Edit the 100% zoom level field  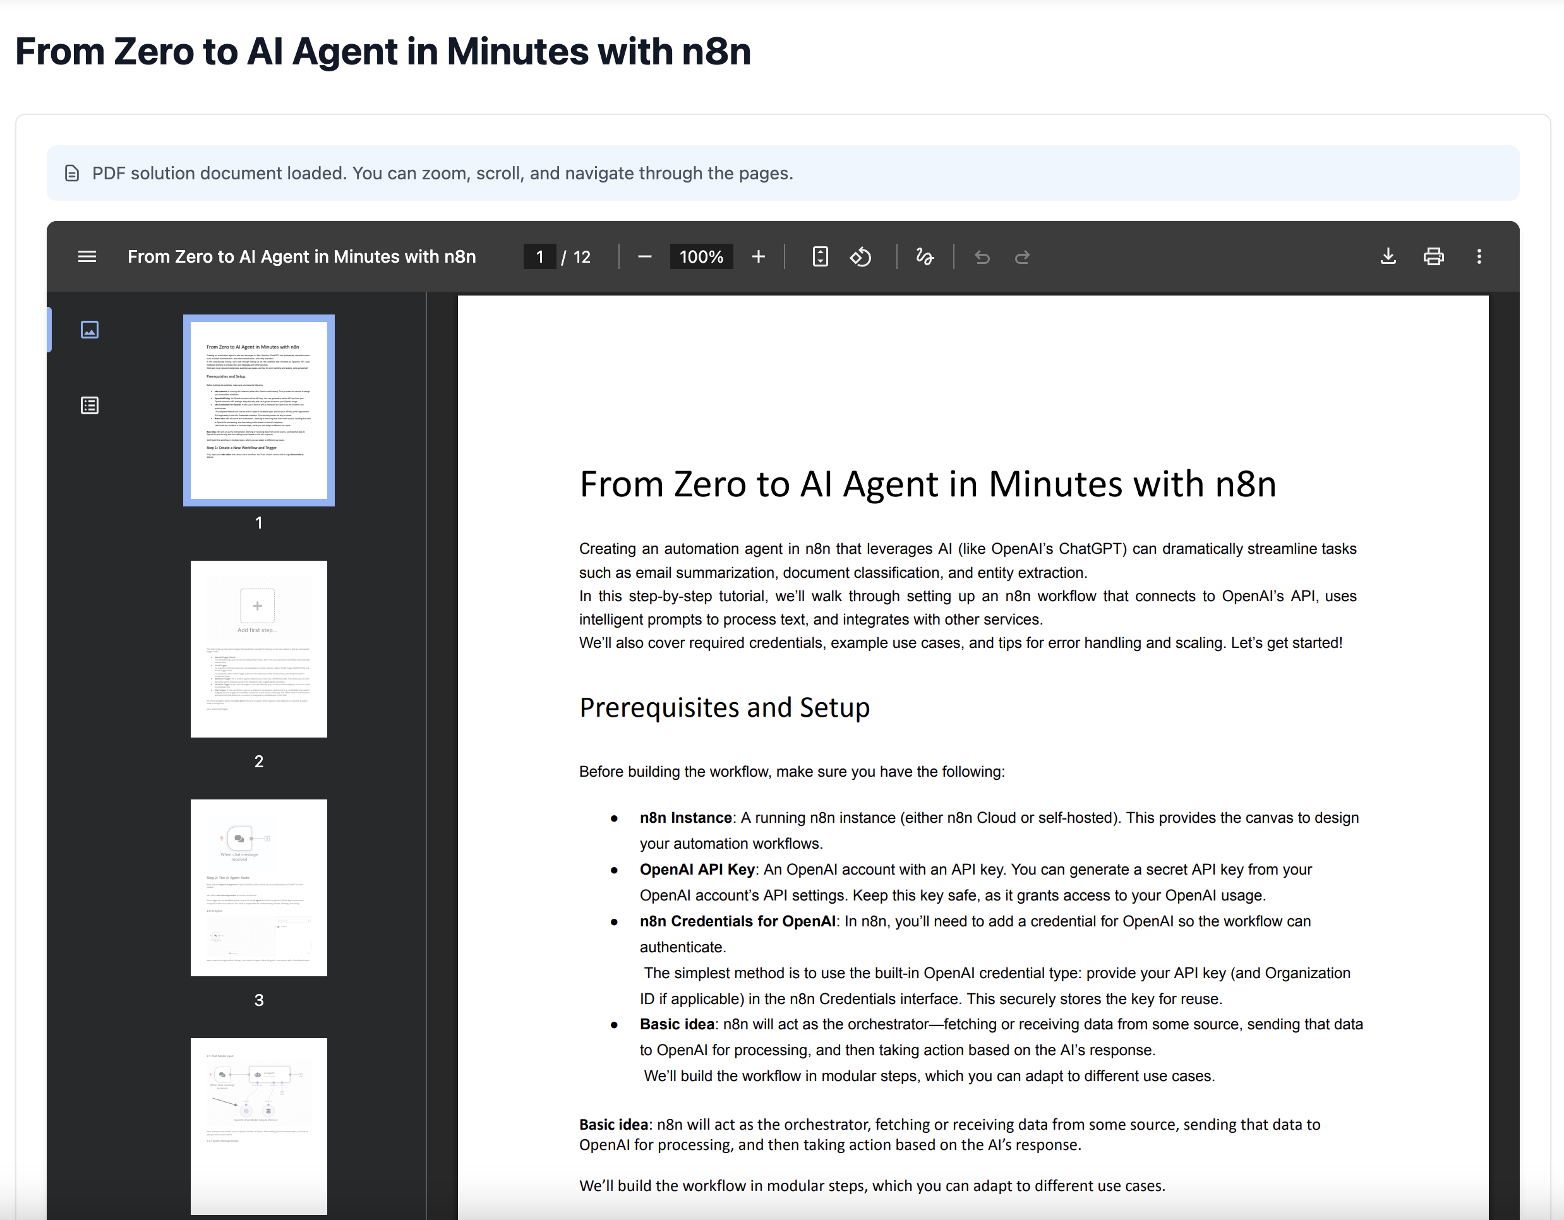point(701,256)
